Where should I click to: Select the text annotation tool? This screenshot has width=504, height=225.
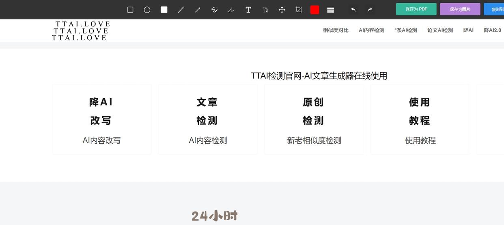[x=248, y=10]
